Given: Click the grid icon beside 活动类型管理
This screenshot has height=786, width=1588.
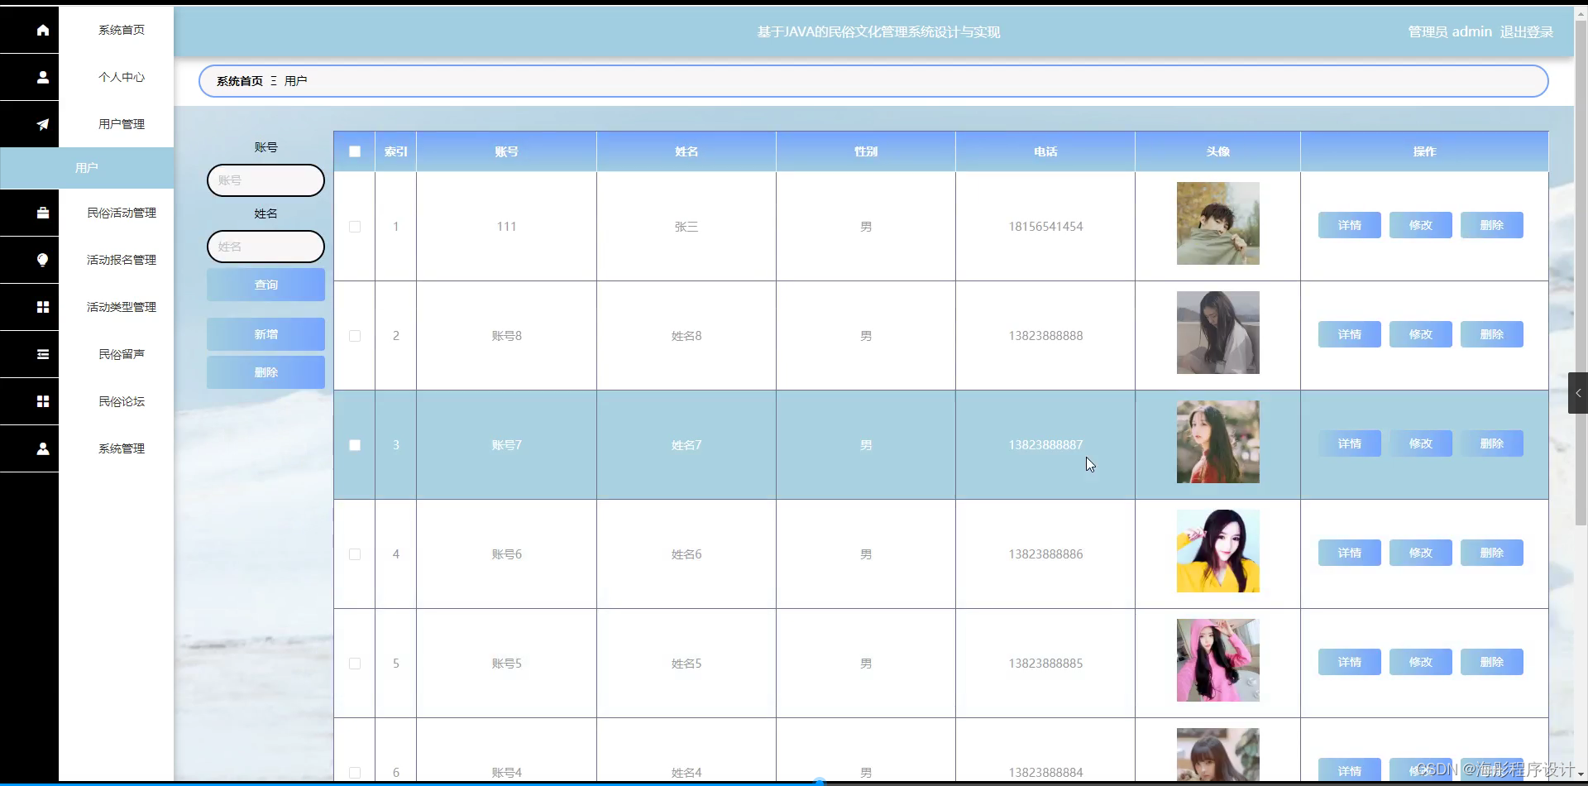Looking at the screenshot, I should (43, 307).
